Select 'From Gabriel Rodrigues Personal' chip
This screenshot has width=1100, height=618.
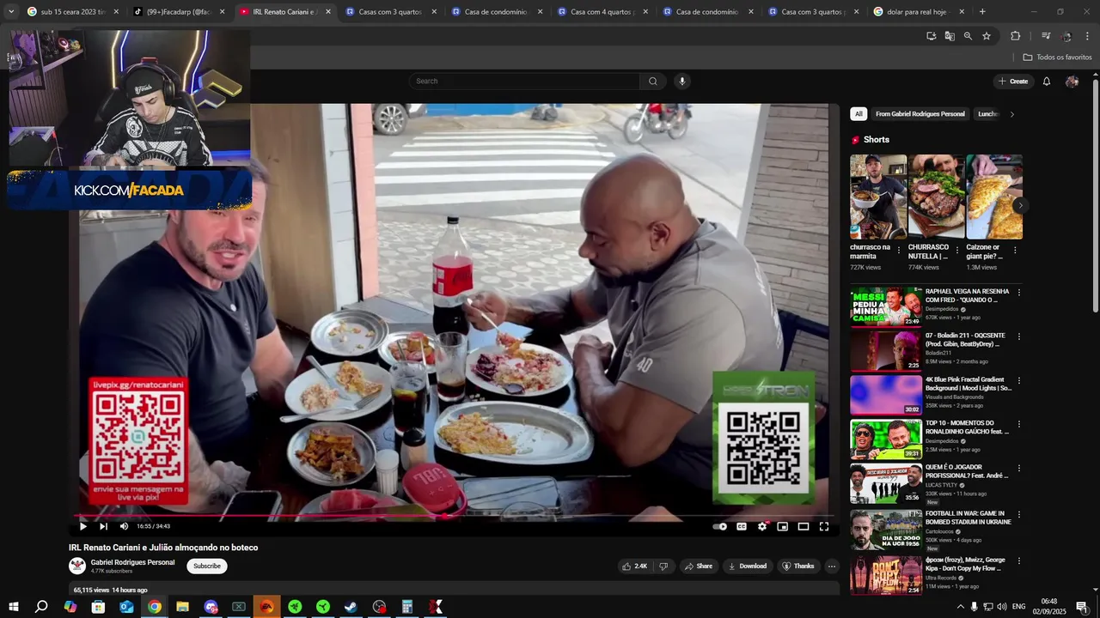point(920,114)
